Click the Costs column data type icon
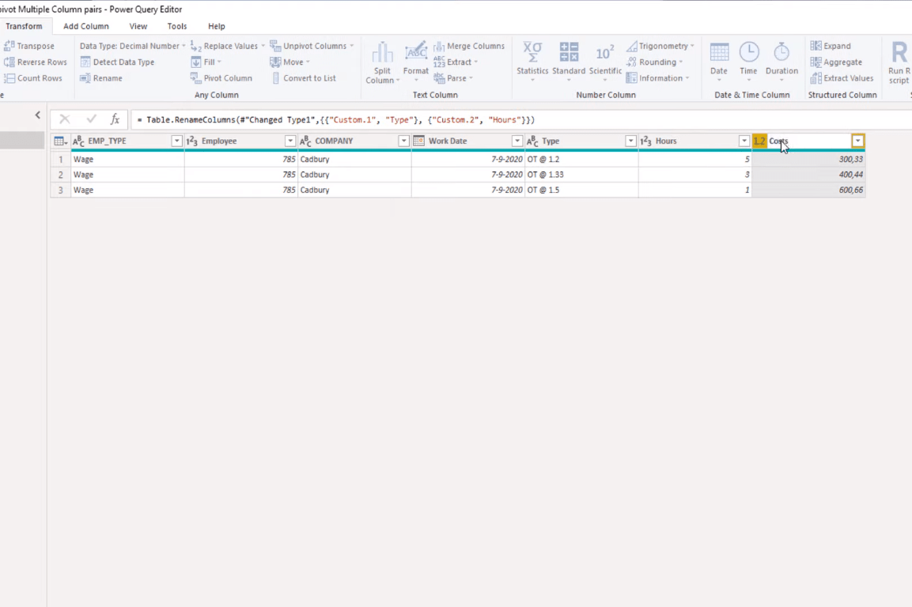This screenshot has width=912, height=607. point(759,141)
